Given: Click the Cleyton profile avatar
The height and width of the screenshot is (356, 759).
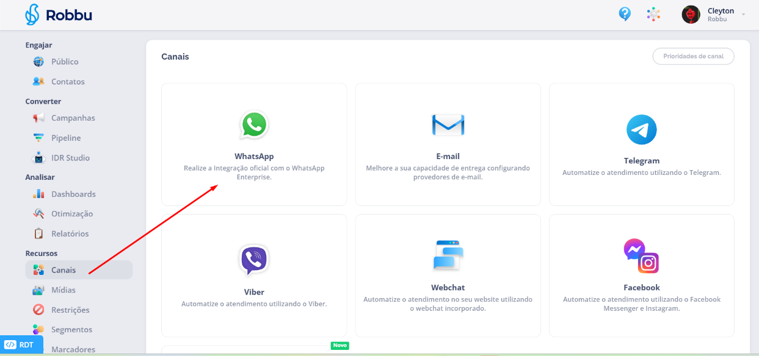Looking at the screenshot, I should tap(691, 15).
